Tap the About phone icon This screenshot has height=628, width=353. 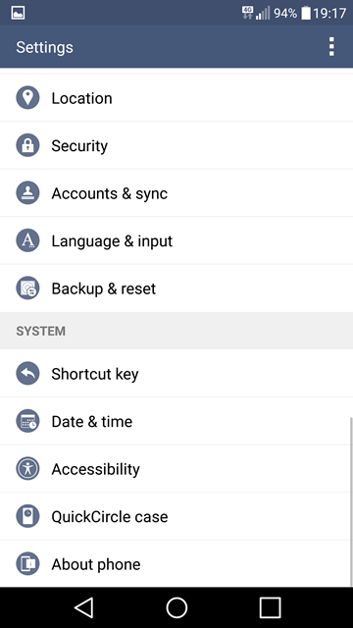[x=27, y=564]
